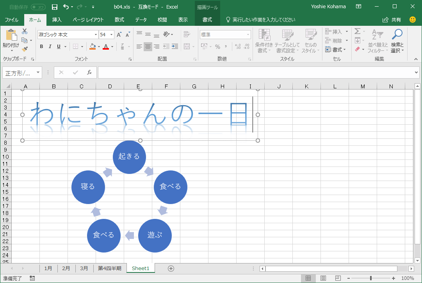The image size is (422, 283).
Task: Click the AutoSum sigma icon
Action: (358, 31)
